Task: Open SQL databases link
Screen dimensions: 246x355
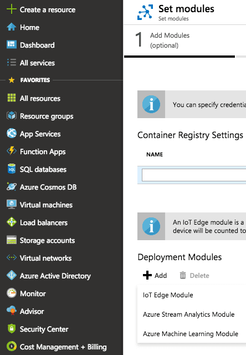Action: tap(43, 169)
